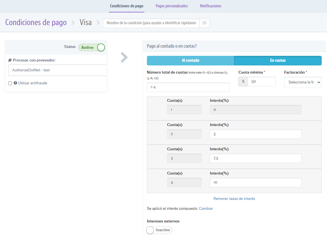Click the Remover tasas de interés link
Image resolution: width=327 pixels, height=236 pixels.
(234, 198)
